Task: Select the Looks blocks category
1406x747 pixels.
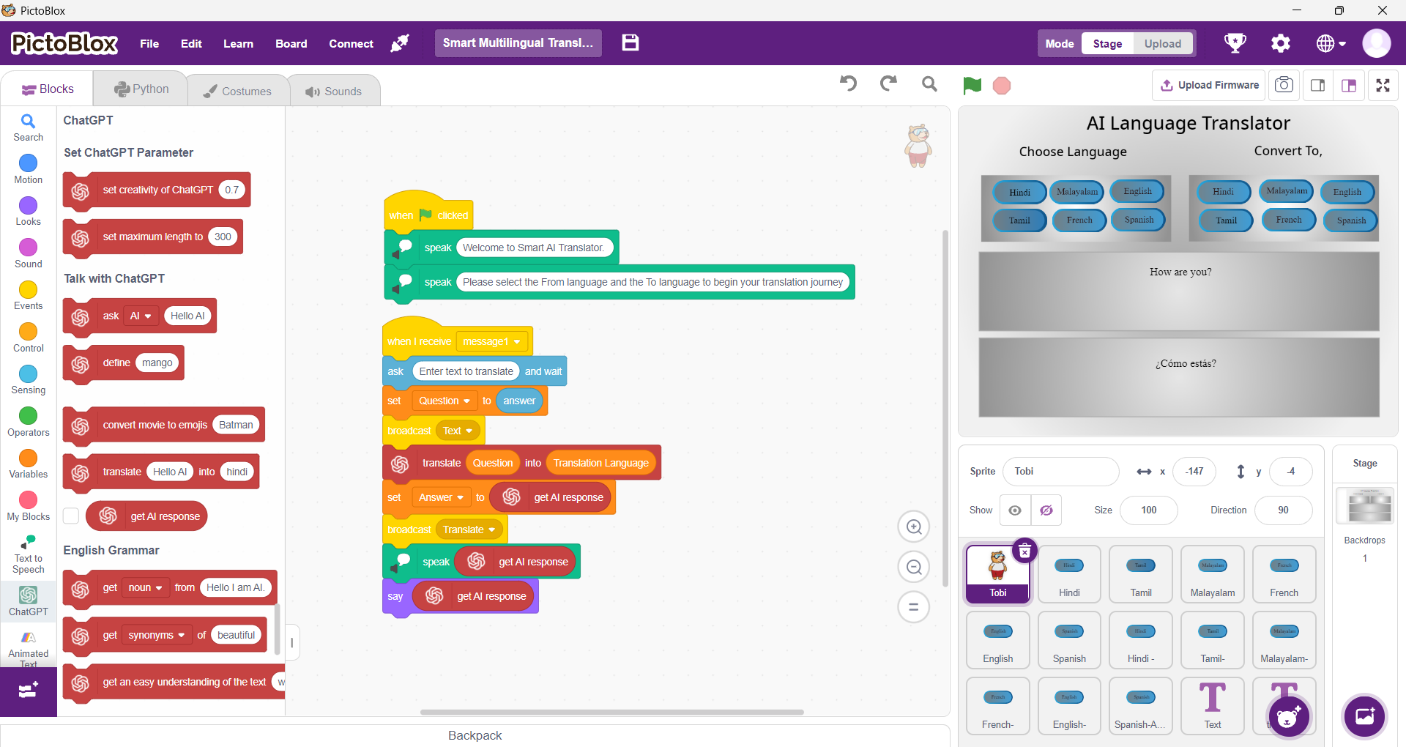Action: click(28, 211)
